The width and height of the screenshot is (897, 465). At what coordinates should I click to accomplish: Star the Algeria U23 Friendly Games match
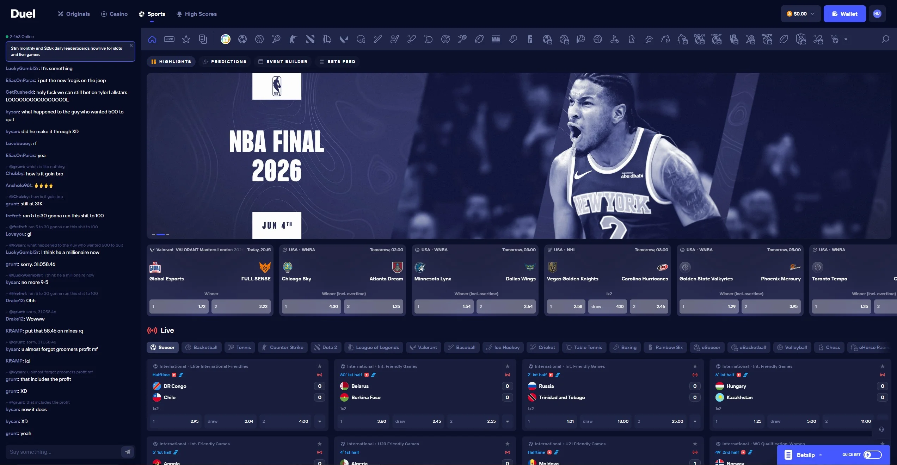(508, 444)
